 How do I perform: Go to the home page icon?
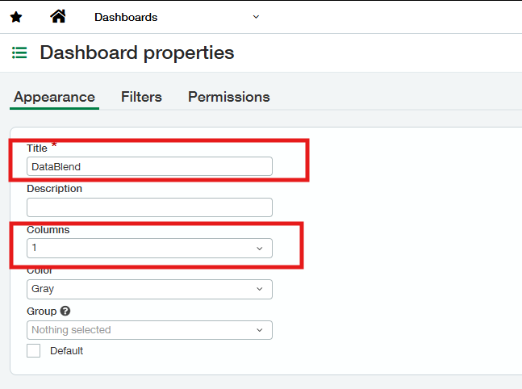58,16
